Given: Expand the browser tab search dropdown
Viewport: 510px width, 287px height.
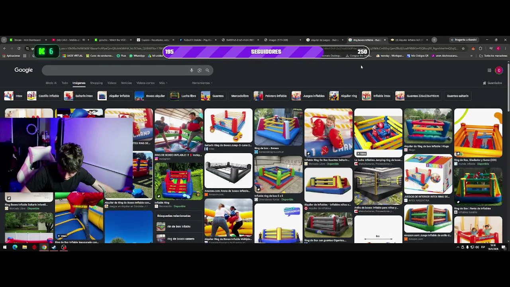Looking at the screenshot, I should [4, 40].
